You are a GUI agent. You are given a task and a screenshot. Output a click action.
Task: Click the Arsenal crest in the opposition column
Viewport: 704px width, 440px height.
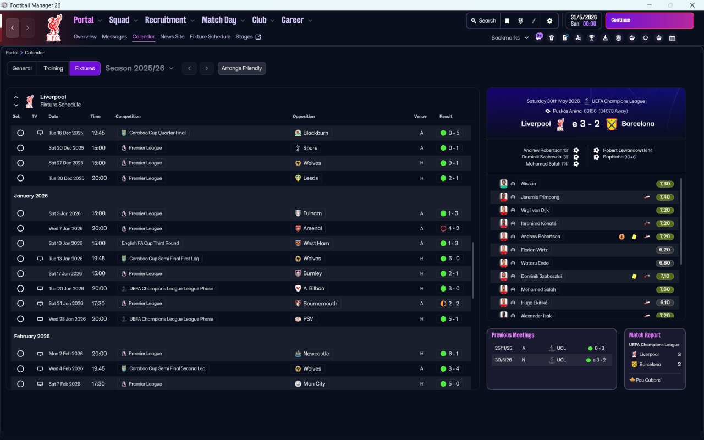[298, 228]
